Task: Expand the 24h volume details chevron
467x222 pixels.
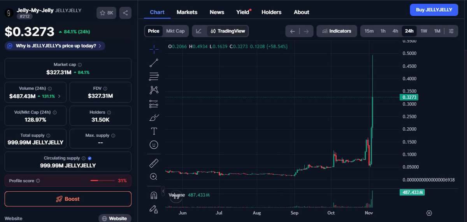Action: click(59, 96)
